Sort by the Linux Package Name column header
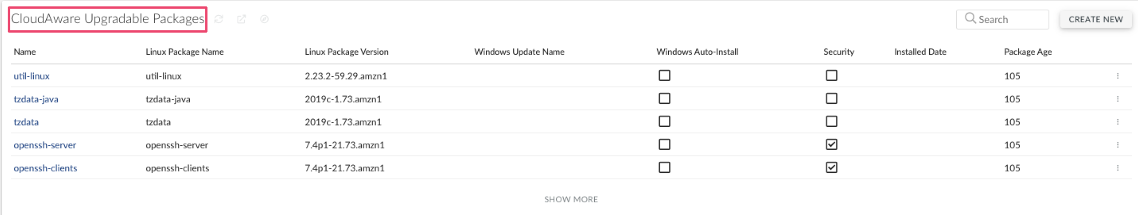Image resolution: width=1138 pixels, height=215 pixels. (x=184, y=52)
